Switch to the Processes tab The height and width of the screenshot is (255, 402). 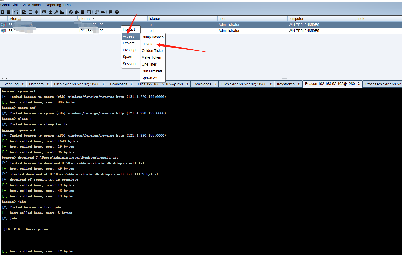click(383, 84)
